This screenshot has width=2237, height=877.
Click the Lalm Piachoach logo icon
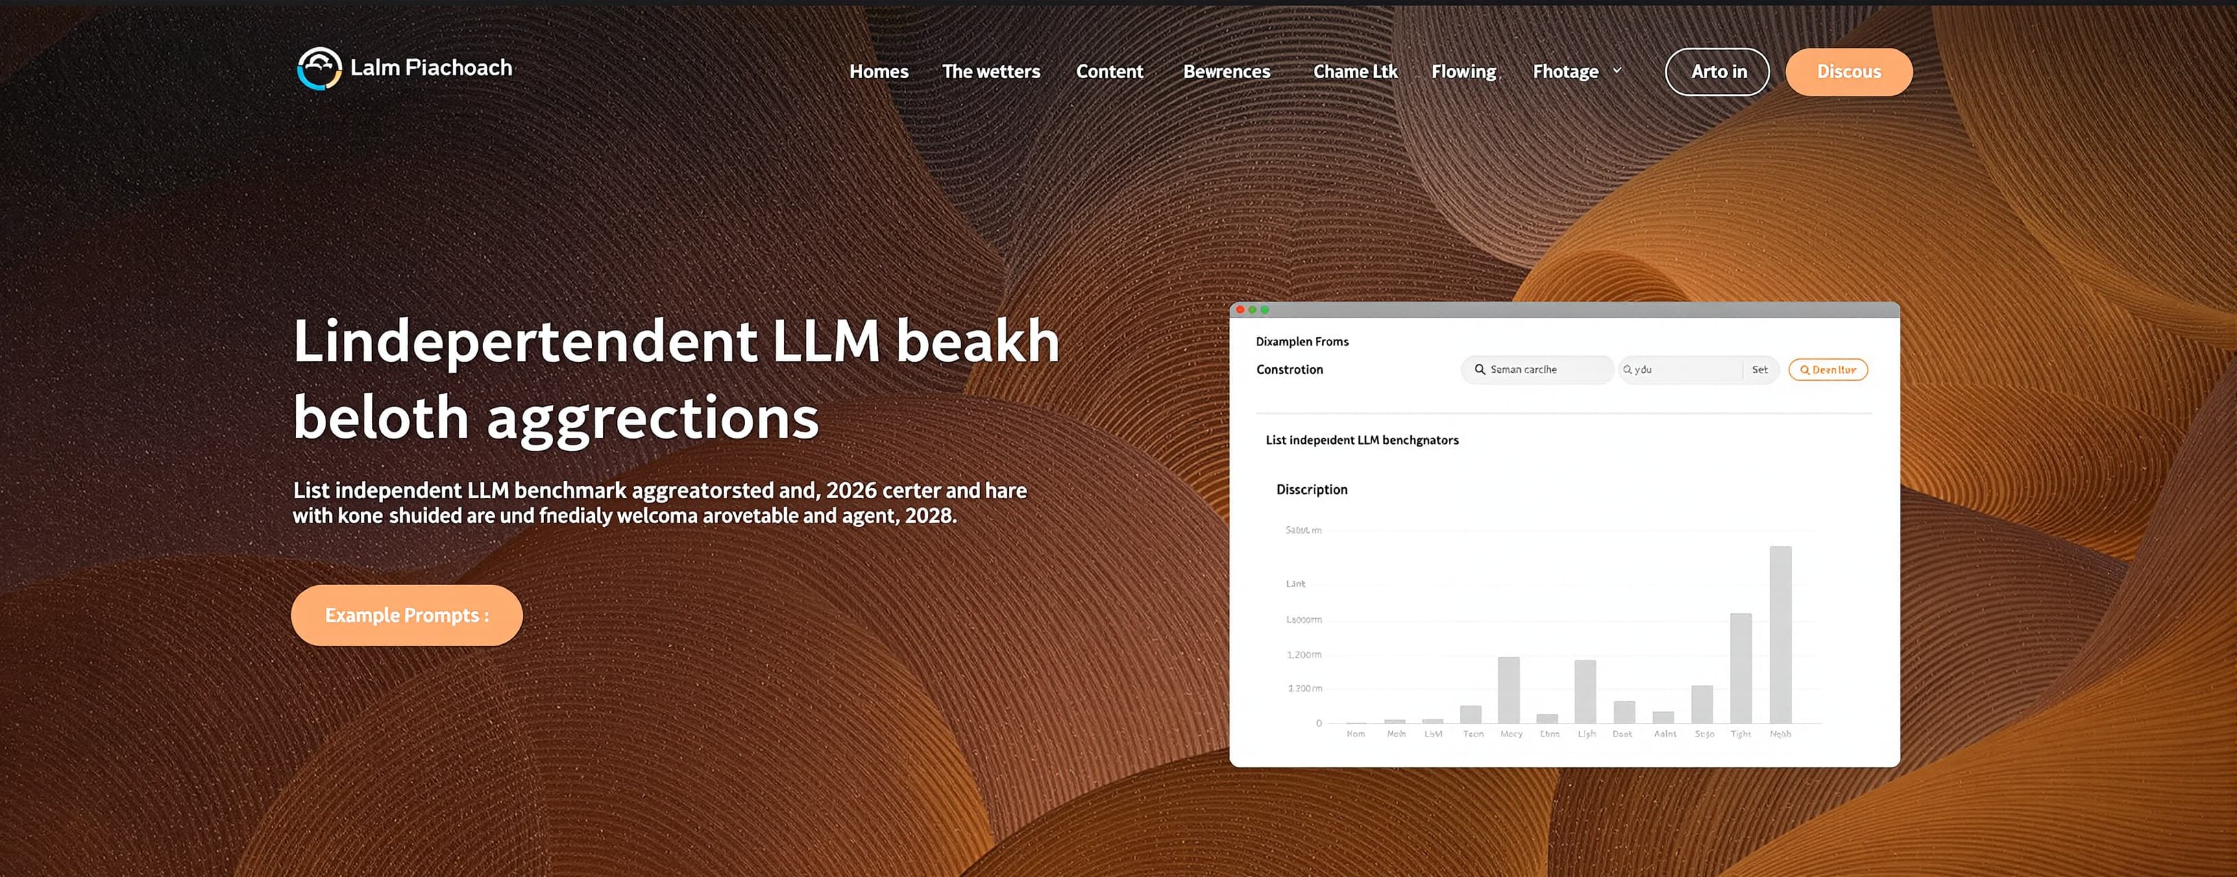319,69
